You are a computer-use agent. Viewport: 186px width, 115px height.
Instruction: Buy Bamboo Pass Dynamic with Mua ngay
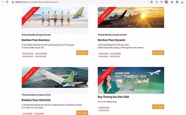point(158,53)
